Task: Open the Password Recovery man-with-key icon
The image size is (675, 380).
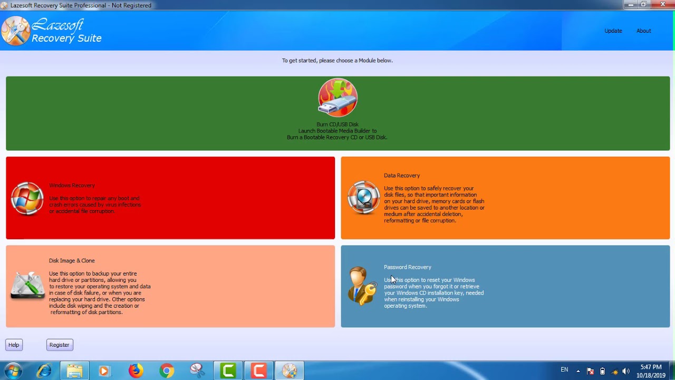Action: [363, 286]
